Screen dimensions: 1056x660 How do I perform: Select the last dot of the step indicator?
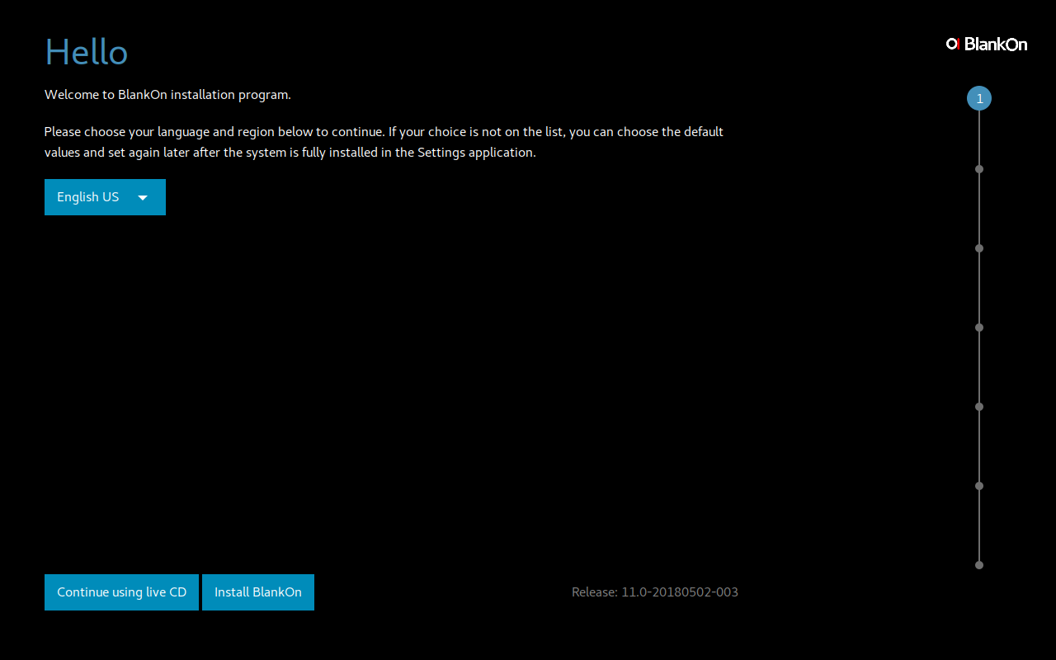[979, 565]
